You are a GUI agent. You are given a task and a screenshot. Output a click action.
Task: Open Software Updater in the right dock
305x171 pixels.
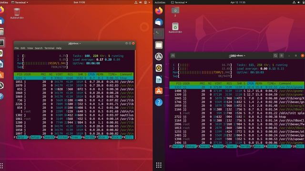click(x=159, y=57)
